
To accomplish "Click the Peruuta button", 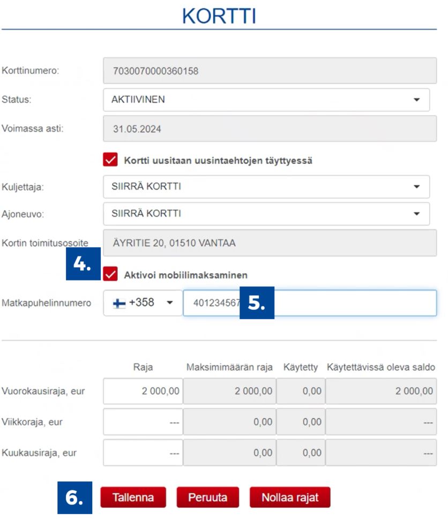I will tap(207, 497).
